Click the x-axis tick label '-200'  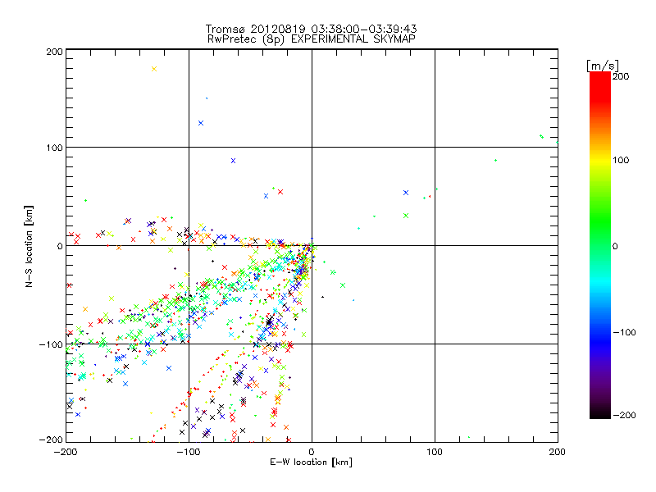click(66, 452)
